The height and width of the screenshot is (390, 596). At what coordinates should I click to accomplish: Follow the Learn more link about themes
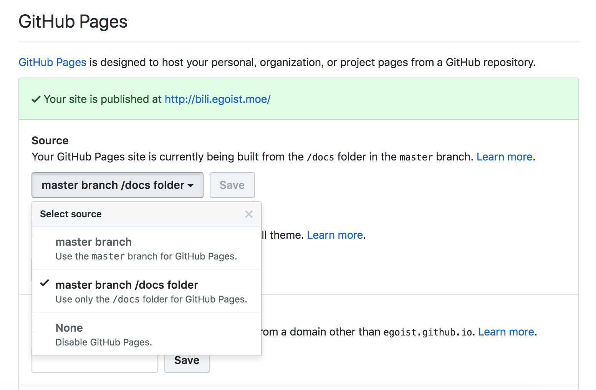point(335,235)
